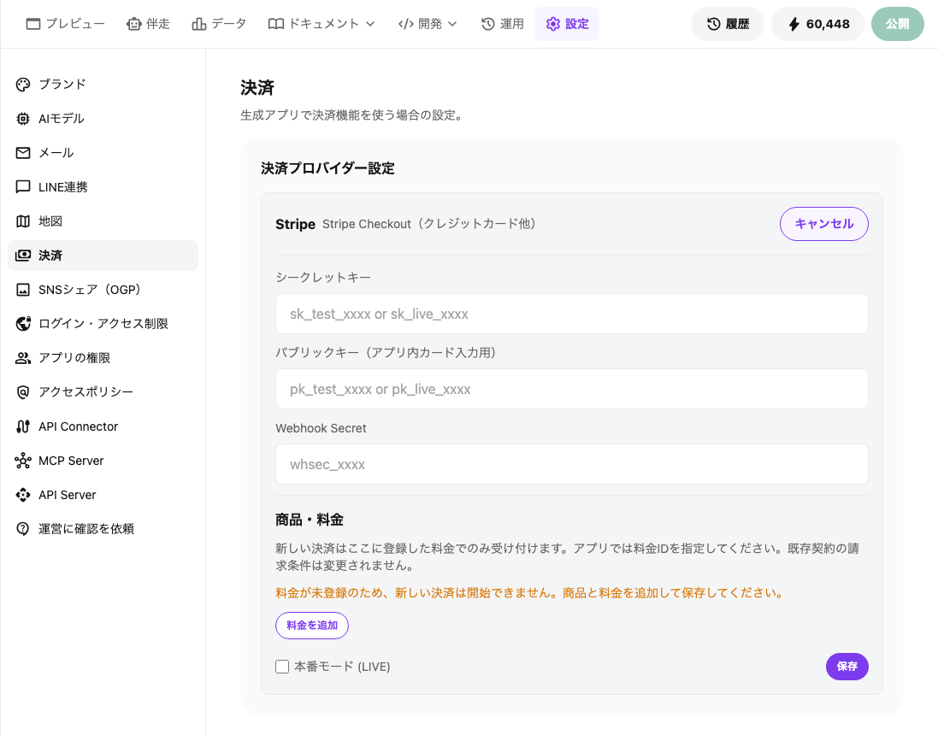
Task: Click the SNSシェア image icon
Action: 23,290
